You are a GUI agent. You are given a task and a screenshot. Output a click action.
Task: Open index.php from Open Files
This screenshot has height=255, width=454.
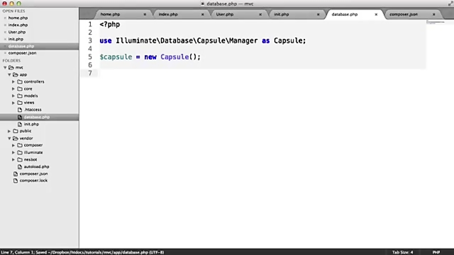pos(18,25)
